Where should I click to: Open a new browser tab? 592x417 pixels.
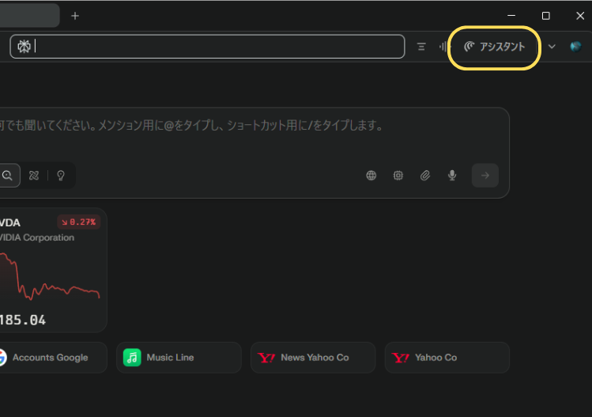75,16
